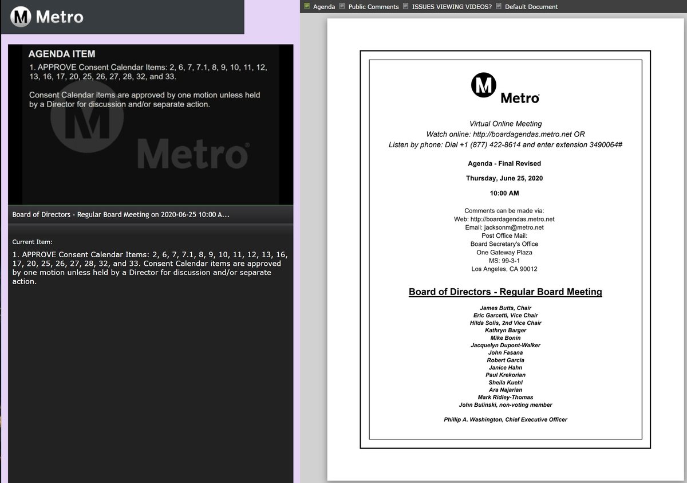Click the Web: http://boardagendas.metro.net comment link
687x483 pixels.
coord(504,219)
